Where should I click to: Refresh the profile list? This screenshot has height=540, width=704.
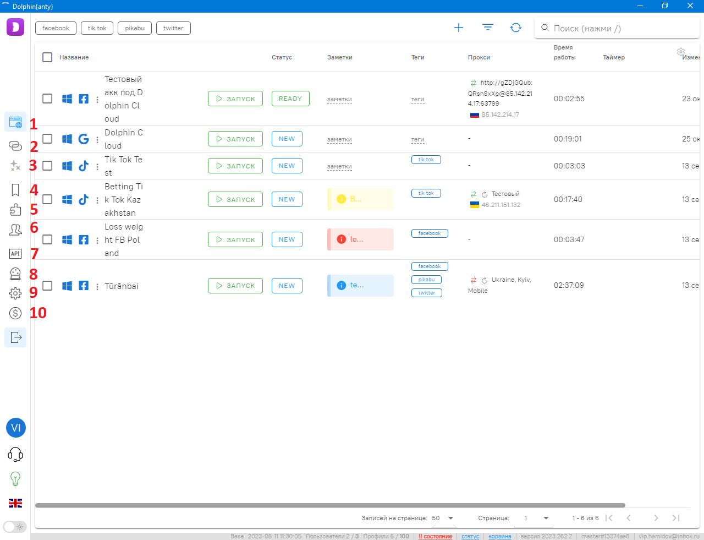(x=516, y=28)
